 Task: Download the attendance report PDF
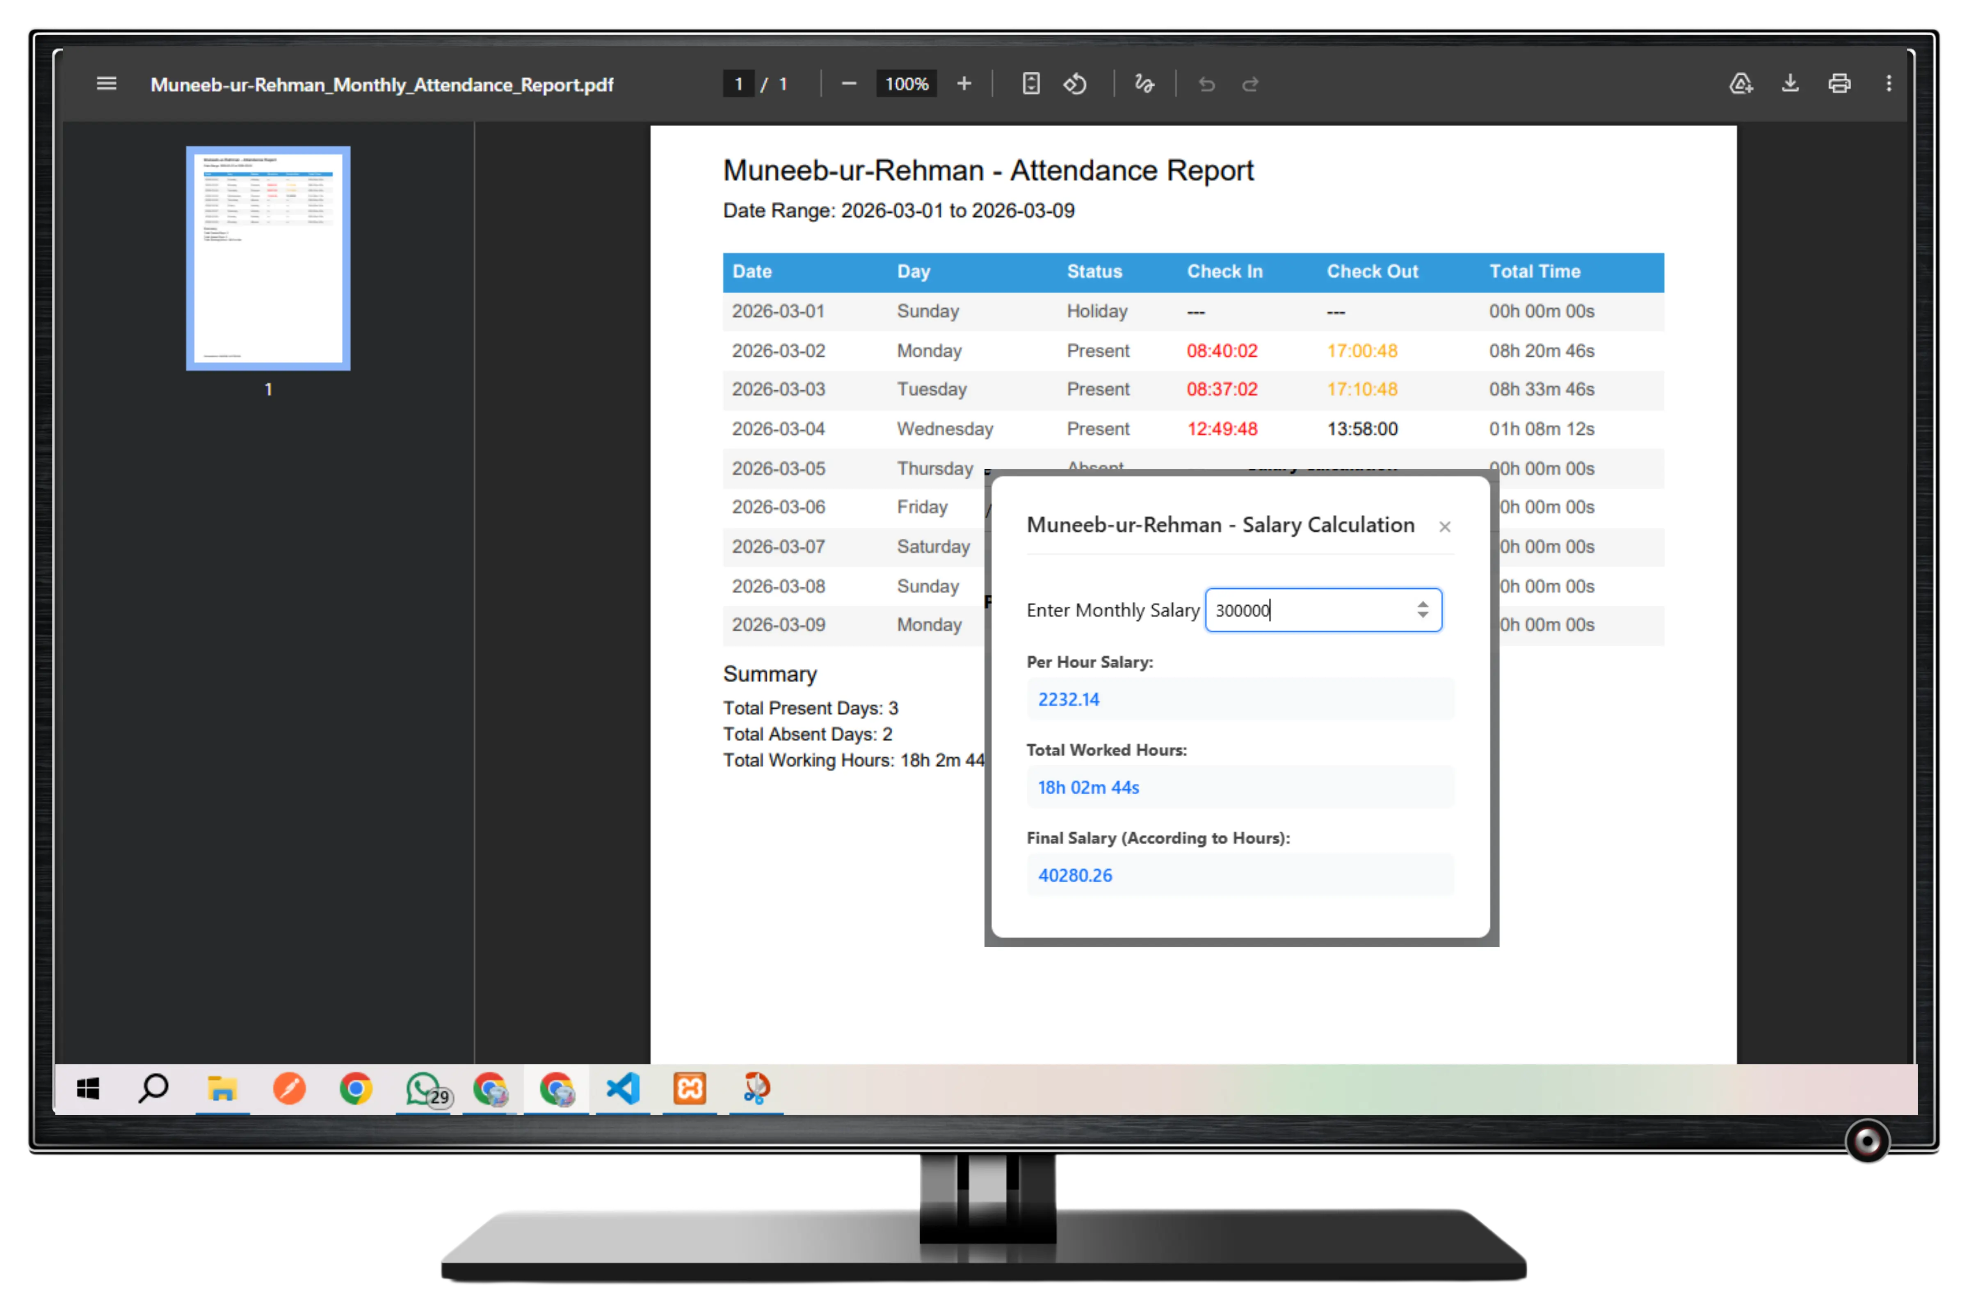[1790, 84]
